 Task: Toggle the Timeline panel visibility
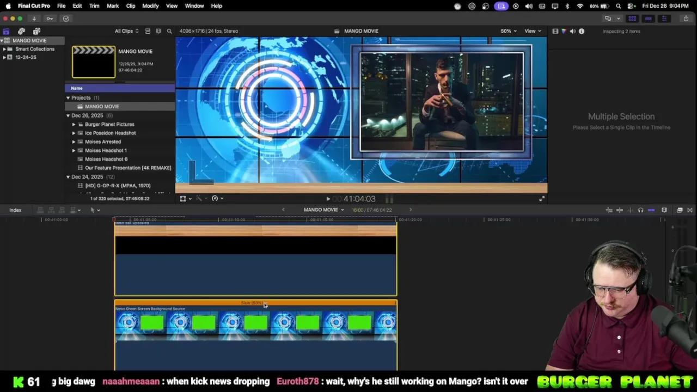[x=648, y=19]
